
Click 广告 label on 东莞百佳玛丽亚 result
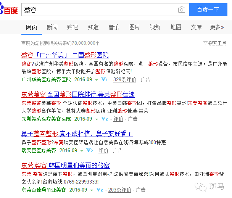[x=141, y=190]
